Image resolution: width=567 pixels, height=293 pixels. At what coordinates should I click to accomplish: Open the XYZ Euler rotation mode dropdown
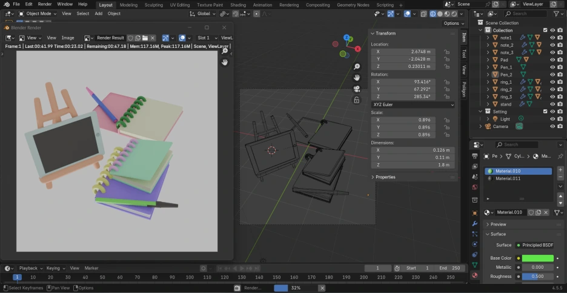tap(412, 104)
